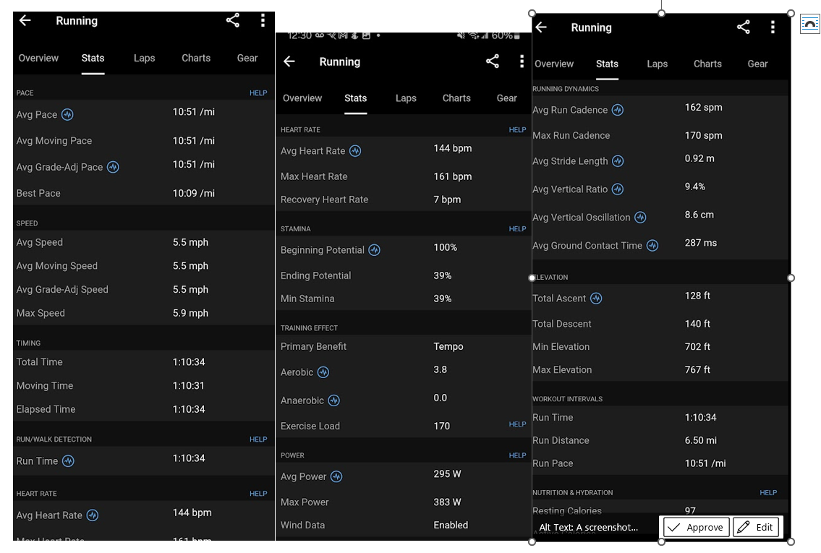Click chart icon beside Avg Heart Rate, left screen
The image size is (821, 553).
93,515
